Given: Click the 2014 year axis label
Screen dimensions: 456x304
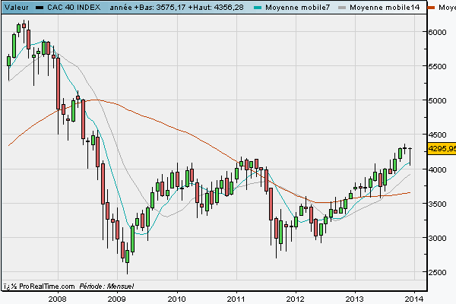Looking at the screenshot, I should pyautogui.click(x=414, y=299).
